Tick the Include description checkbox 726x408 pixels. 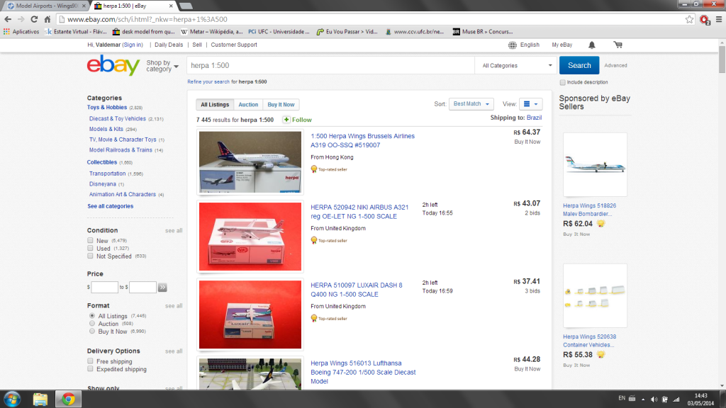(x=562, y=82)
